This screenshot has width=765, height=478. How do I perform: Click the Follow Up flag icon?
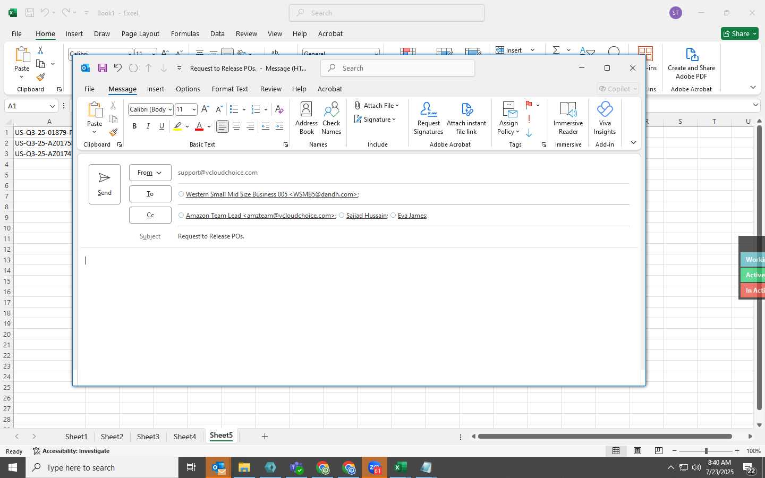click(x=529, y=105)
